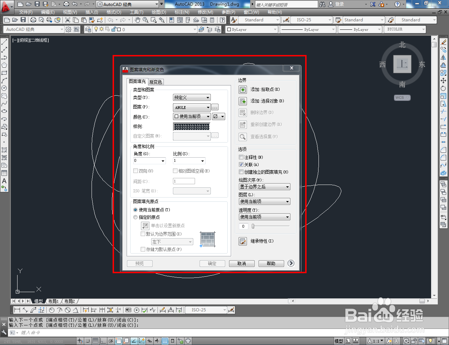Click the pattern sample swatch preview
The height and width of the screenshot is (345, 449).
(x=192, y=126)
